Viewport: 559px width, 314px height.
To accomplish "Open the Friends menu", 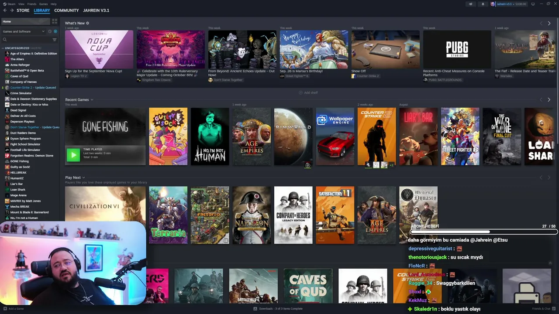I will (32, 4).
